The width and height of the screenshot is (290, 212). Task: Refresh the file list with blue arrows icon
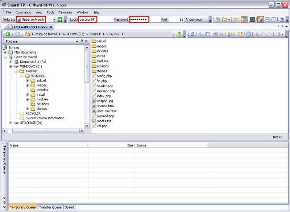point(192,34)
